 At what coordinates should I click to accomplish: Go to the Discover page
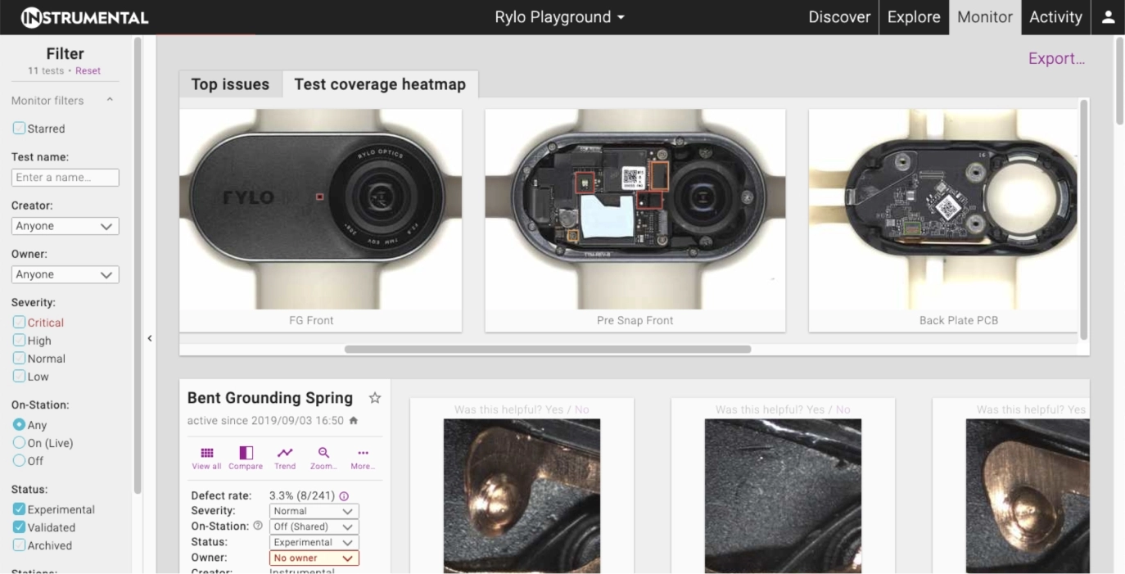[x=839, y=17]
